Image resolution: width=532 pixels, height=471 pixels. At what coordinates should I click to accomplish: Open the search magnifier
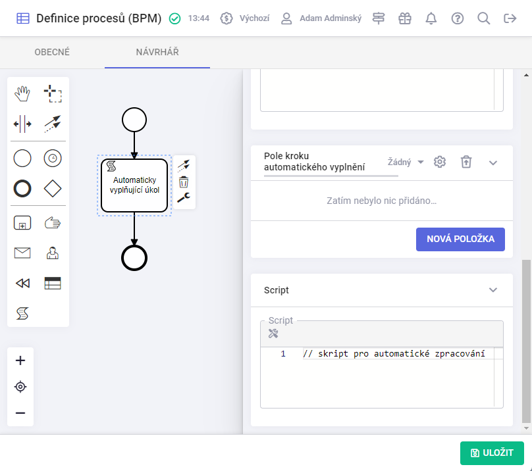coord(484,18)
